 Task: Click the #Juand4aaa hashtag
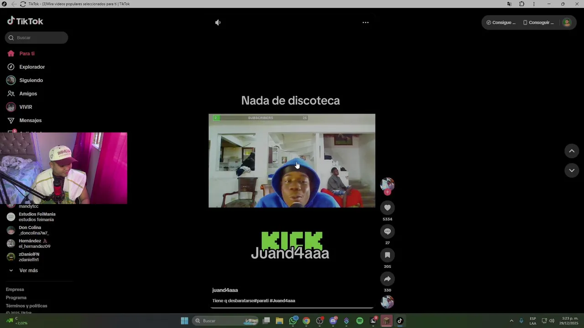click(x=282, y=301)
